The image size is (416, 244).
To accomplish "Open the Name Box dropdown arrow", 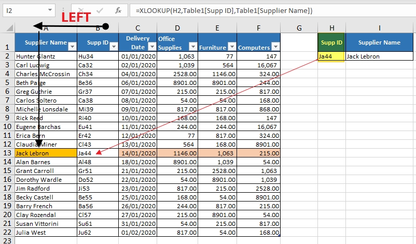I will pyautogui.click(x=50, y=10).
